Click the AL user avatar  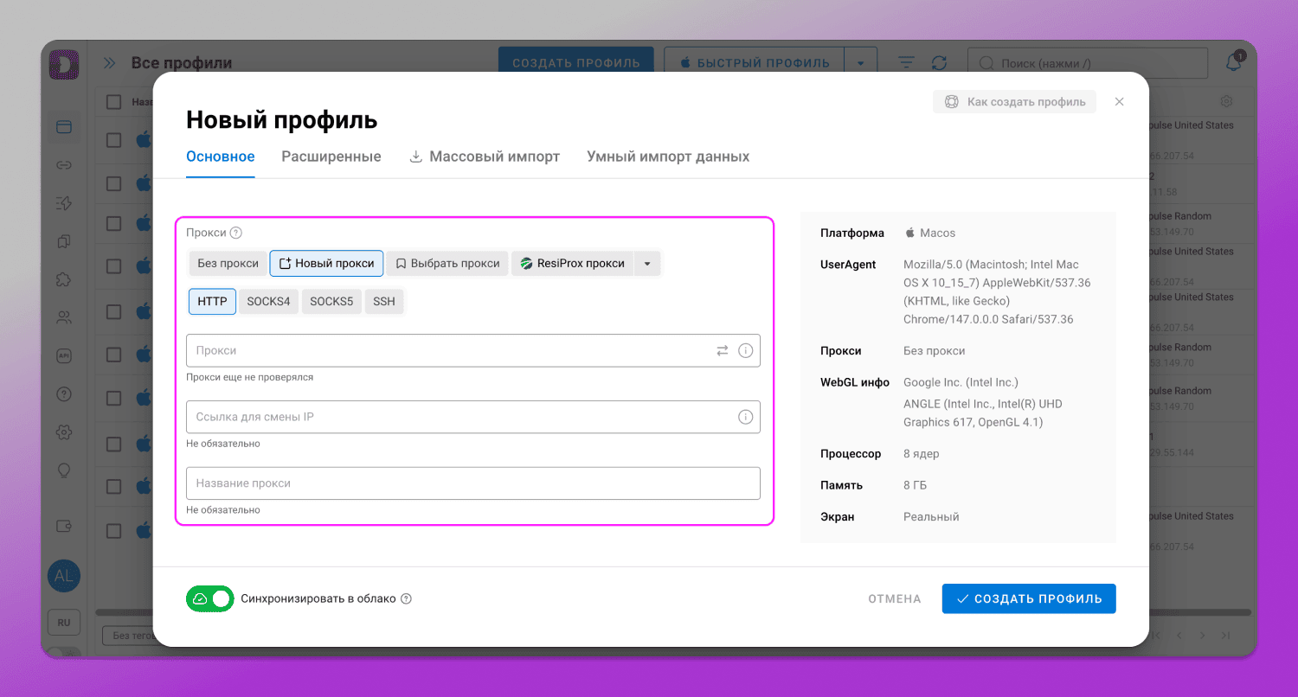tap(64, 576)
